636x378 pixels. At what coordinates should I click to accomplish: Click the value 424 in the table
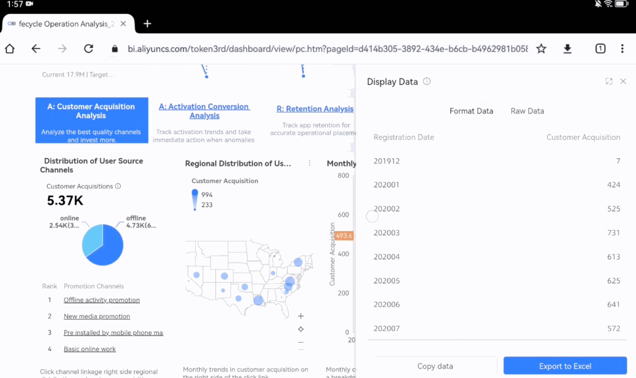click(x=613, y=185)
